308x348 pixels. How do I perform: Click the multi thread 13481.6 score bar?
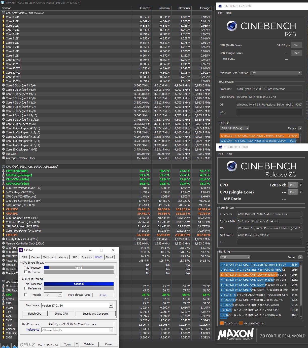tap(79, 284)
